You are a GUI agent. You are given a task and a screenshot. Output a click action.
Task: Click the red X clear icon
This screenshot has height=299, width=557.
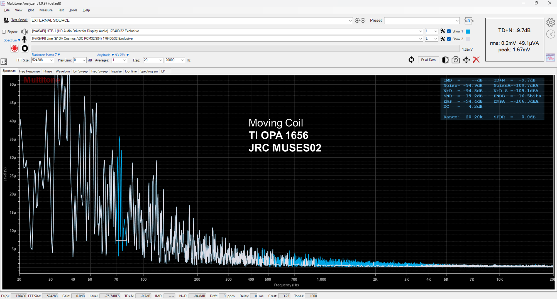click(476, 60)
